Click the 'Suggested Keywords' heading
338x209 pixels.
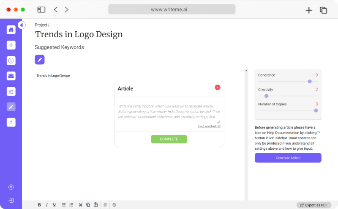(59, 47)
